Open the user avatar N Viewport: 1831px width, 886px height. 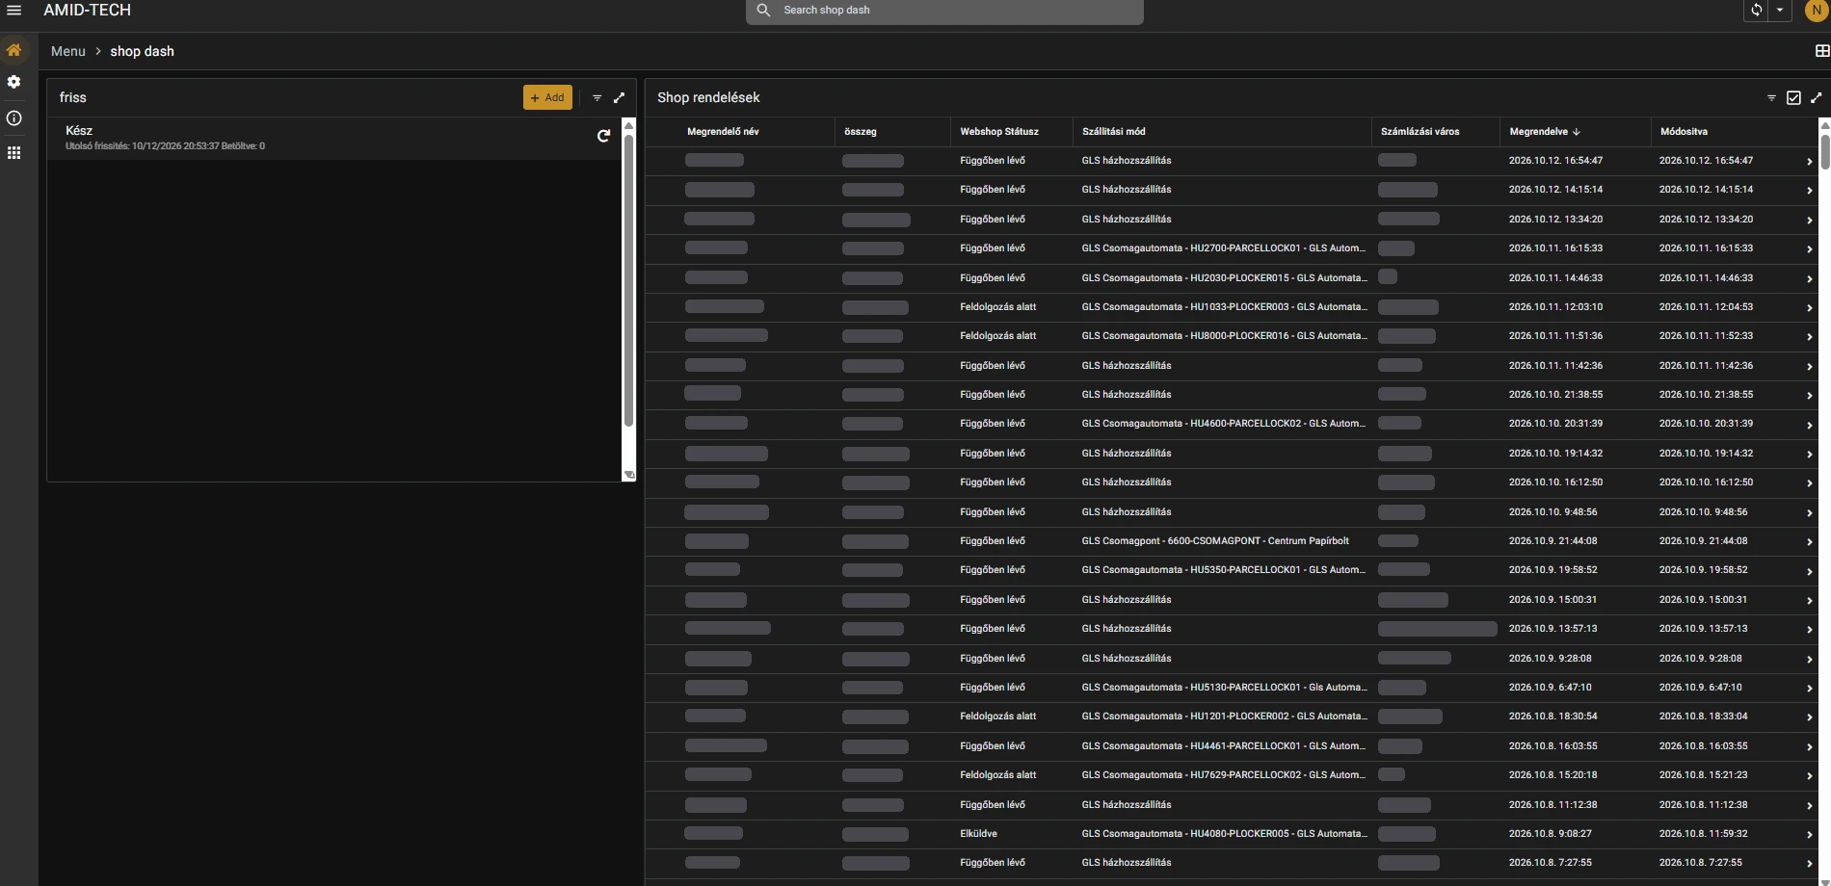tap(1816, 10)
